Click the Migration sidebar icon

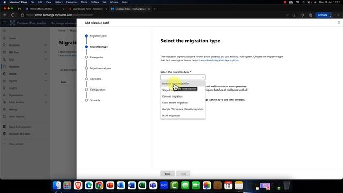pyautogui.click(x=4, y=66)
